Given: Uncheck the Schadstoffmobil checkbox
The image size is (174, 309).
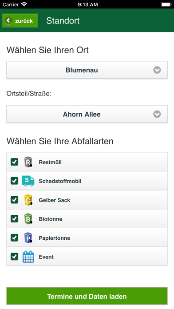Looking at the screenshot, I should click(14, 181).
